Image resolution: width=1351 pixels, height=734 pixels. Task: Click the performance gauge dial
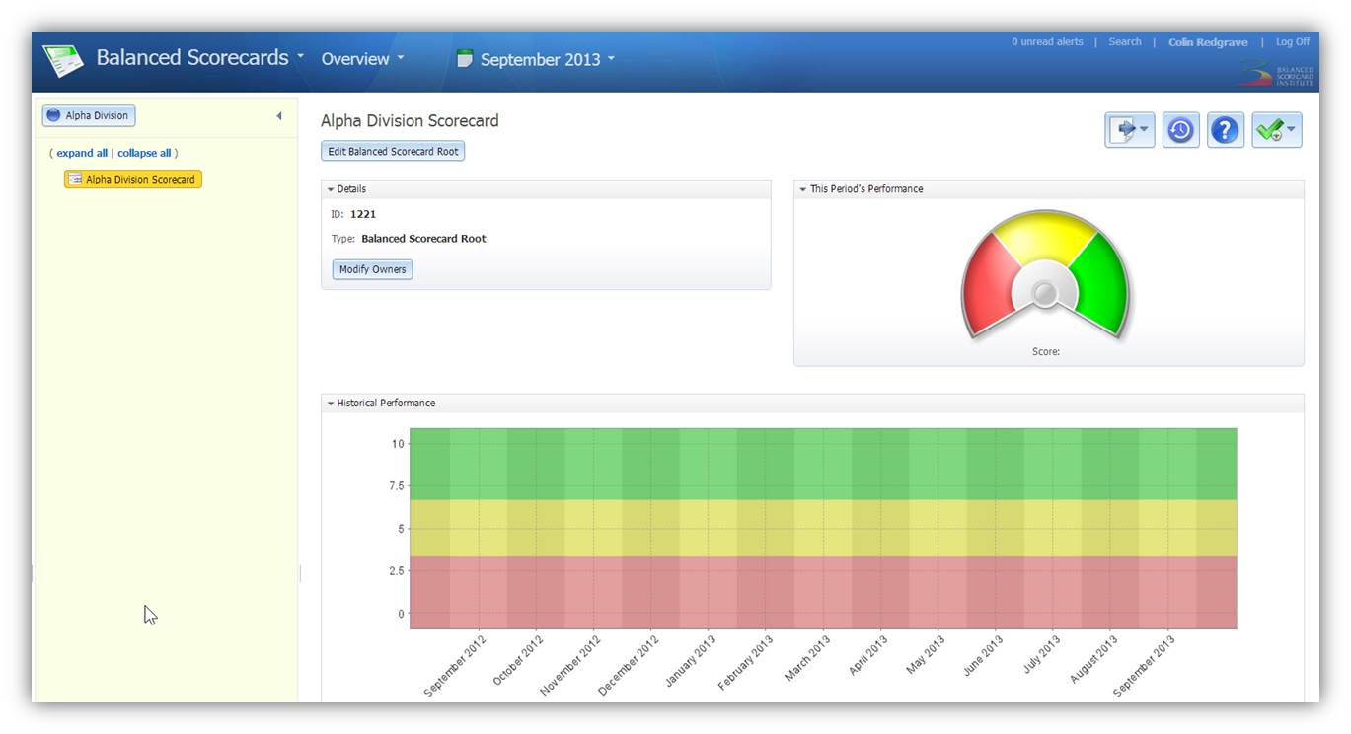click(x=1045, y=275)
